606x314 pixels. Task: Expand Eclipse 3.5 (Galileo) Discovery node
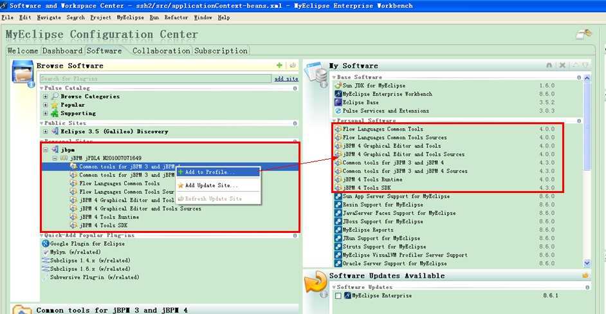click(46, 131)
